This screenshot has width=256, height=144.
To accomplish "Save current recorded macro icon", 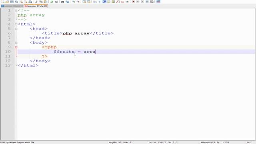I will point(152,2).
